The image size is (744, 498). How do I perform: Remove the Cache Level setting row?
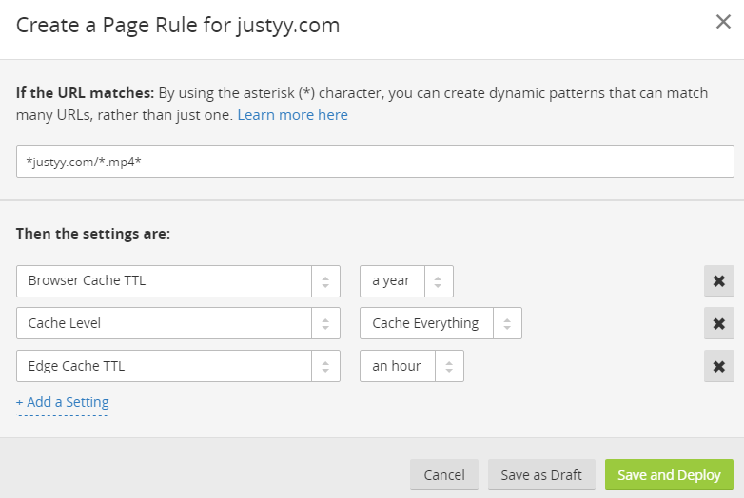719,323
